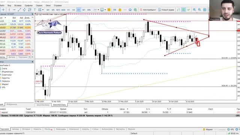This screenshot has width=240, height=135.
Task: Open Индикаторы in the Navigator tree
Action: pos(7,72)
